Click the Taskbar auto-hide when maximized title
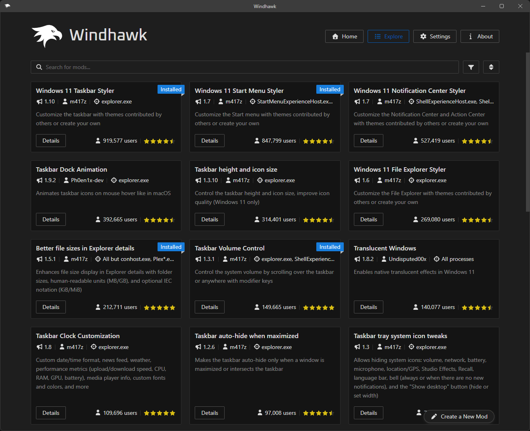 247,336
